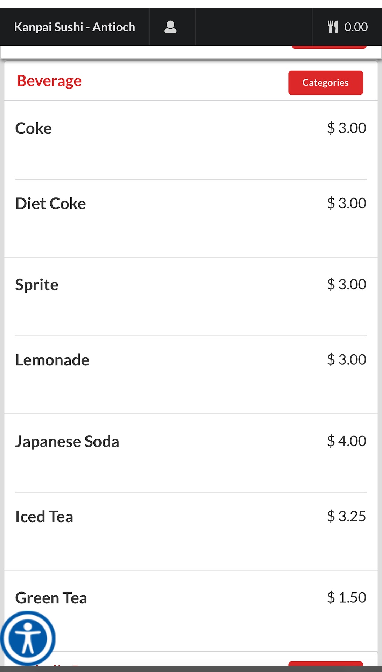Add Sprite from the beverage list
The width and height of the screenshot is (382, 672).
[37, 285]
